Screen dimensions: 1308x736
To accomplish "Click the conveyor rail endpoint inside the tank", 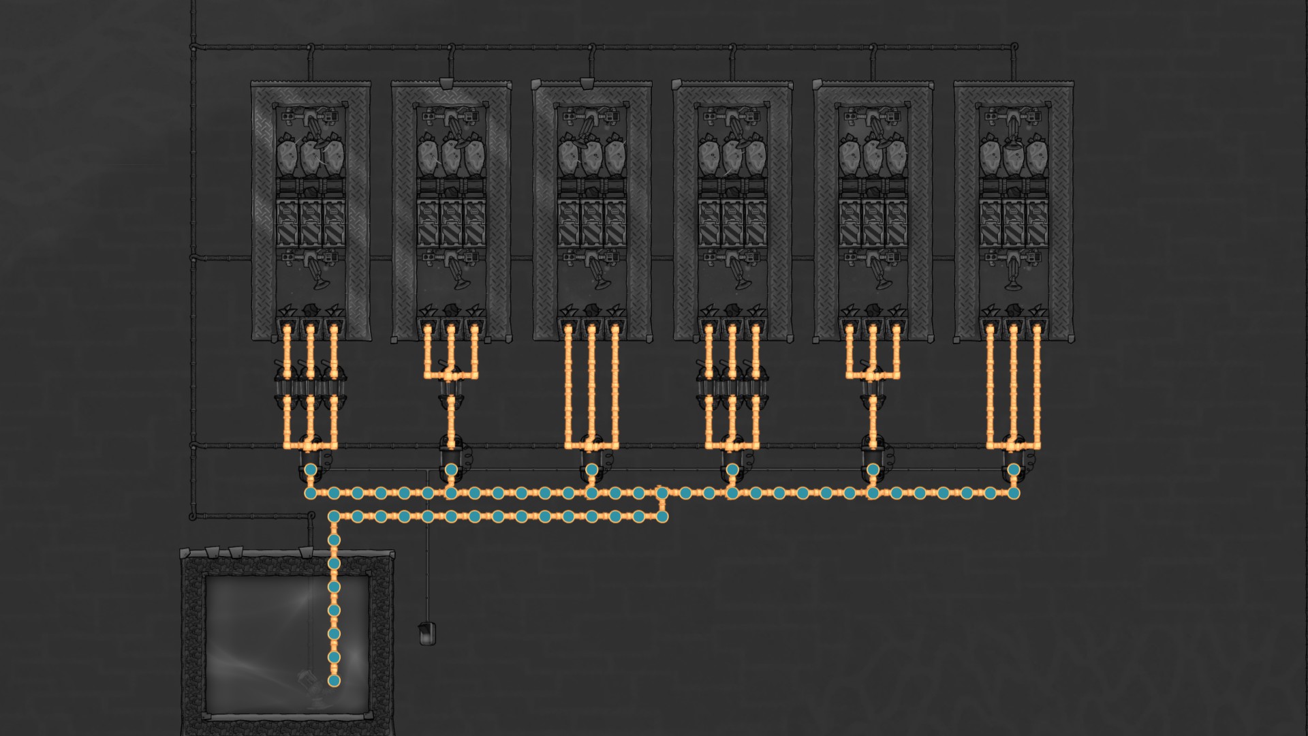I will tap(334, 680).
